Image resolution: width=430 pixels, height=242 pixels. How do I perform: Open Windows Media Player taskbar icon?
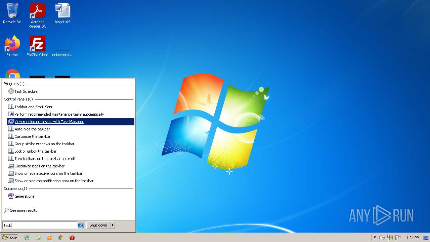49,238
